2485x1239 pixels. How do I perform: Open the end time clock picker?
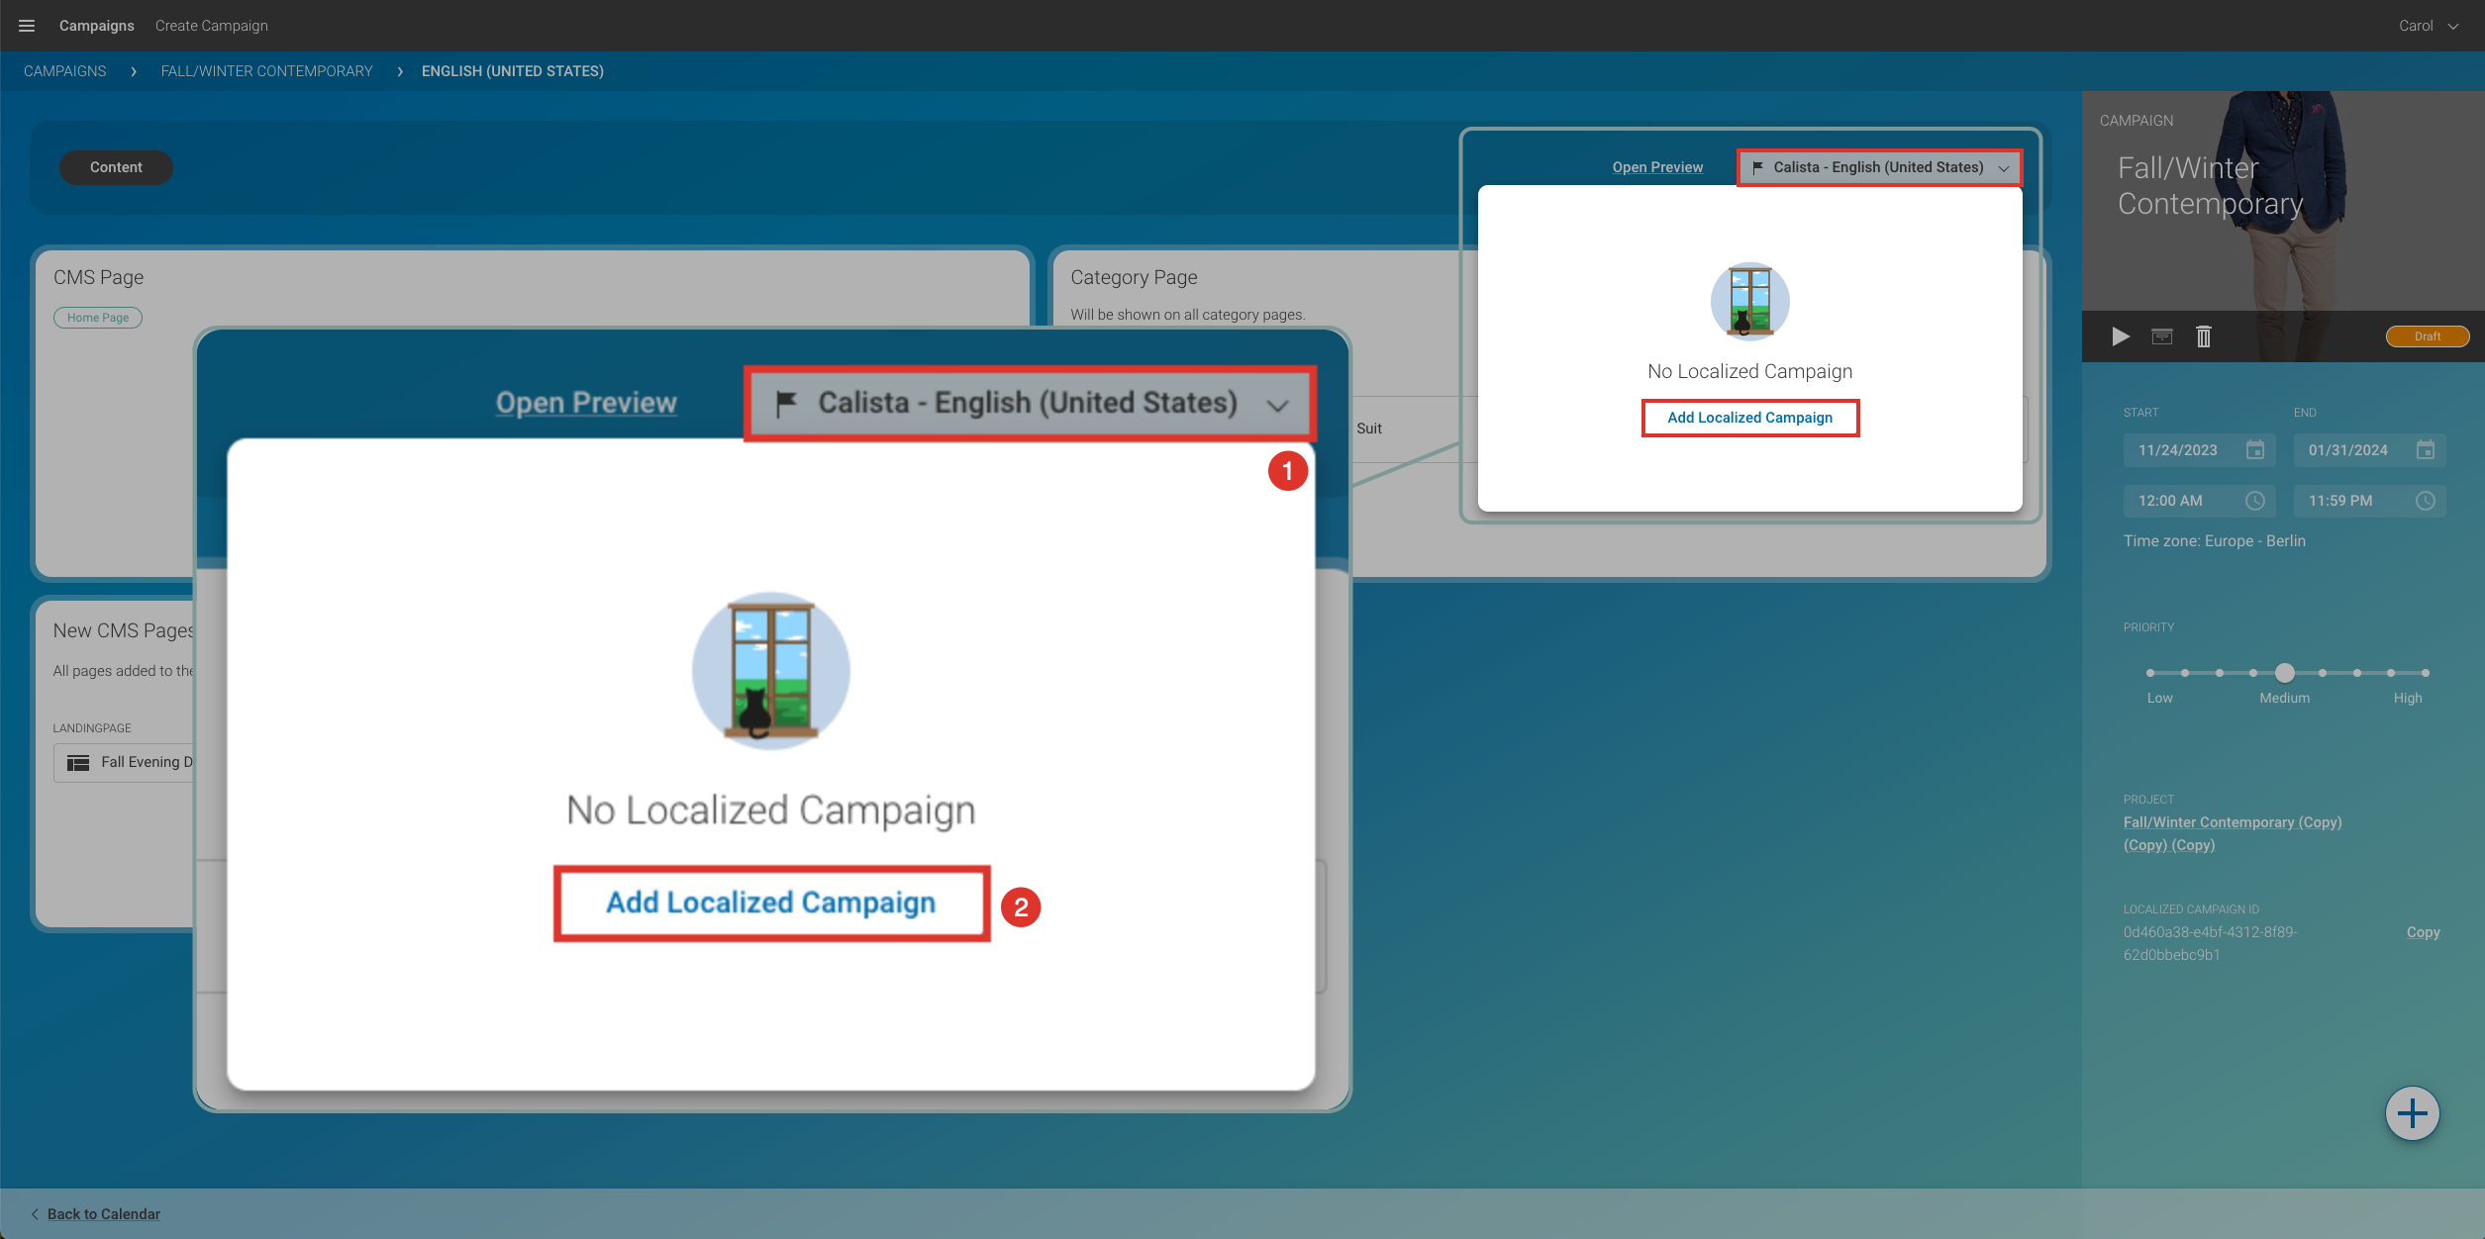2426,501
